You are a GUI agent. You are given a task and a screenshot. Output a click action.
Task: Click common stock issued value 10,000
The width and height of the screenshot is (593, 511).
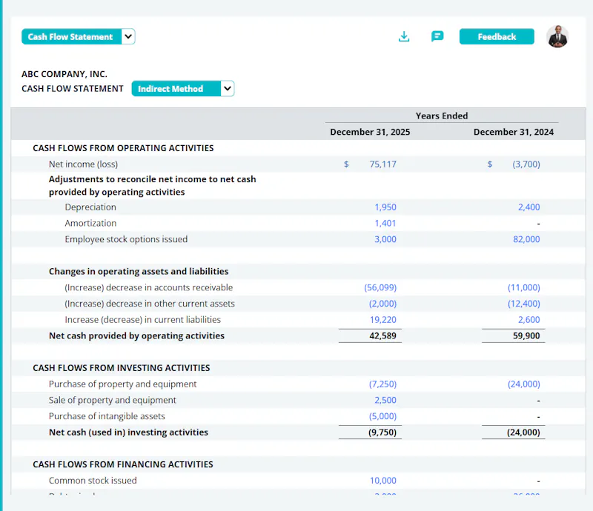point(382,481)
